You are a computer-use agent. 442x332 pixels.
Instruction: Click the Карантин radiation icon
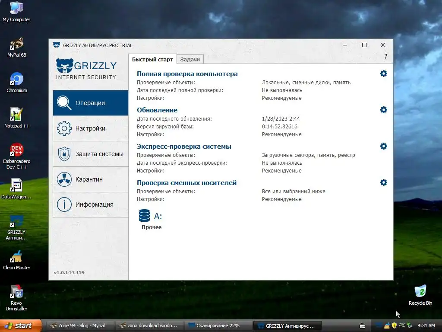pyautogui.click(x=64, y=179)
